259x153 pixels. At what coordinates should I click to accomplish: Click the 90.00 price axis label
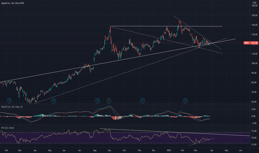(254, 73)
